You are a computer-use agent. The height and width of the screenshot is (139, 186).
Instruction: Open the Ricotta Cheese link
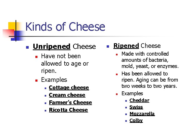click(x=68, y=110)
